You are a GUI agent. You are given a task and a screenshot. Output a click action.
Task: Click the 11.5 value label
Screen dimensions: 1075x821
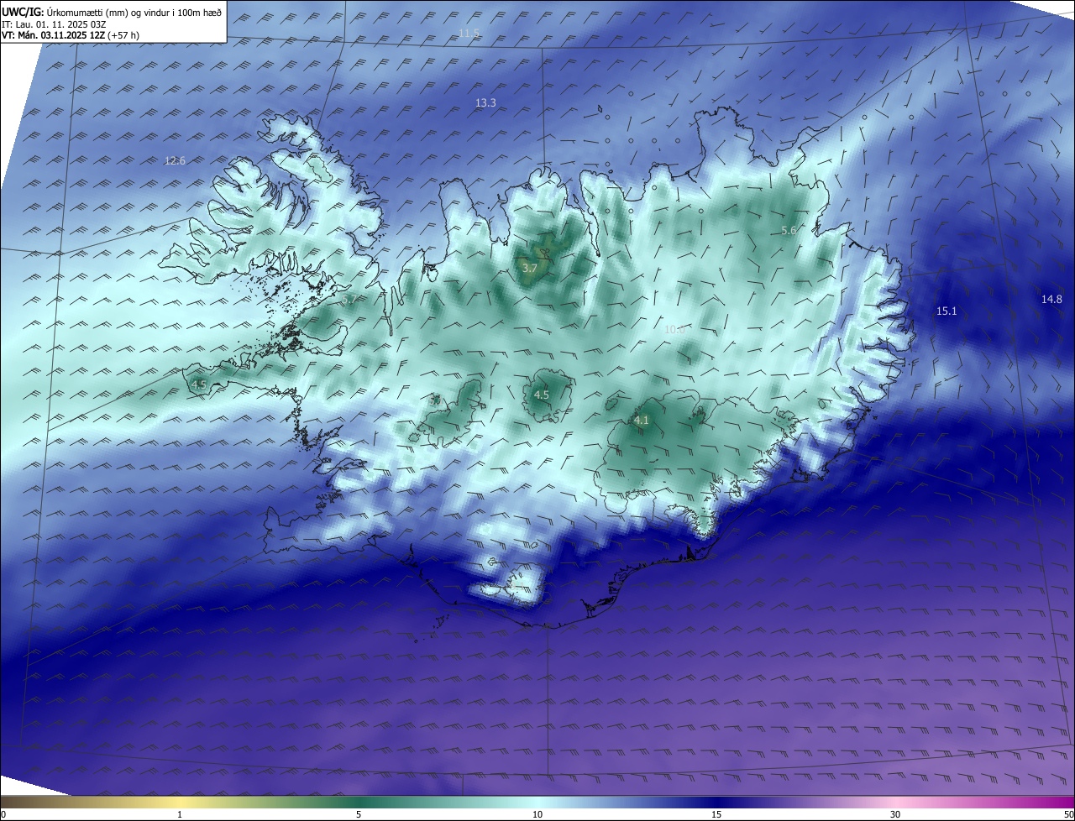tap(469, 33)
